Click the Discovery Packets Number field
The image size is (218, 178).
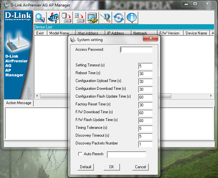(145, 144)
